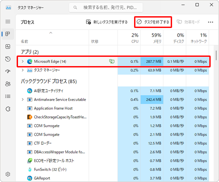This screenshot has width=219, height=182.
Task: Select the GAReport name text
Action: pyautogui.click(x=42, y=178)
